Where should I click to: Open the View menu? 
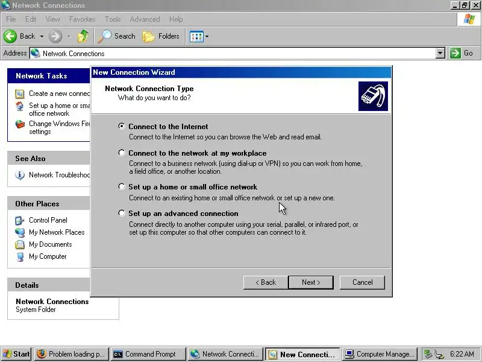click(x=53, y=19)
